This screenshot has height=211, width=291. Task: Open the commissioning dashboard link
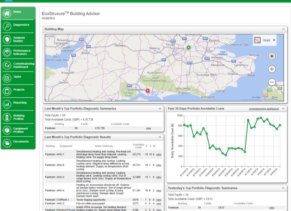click(x=264, y=109)
